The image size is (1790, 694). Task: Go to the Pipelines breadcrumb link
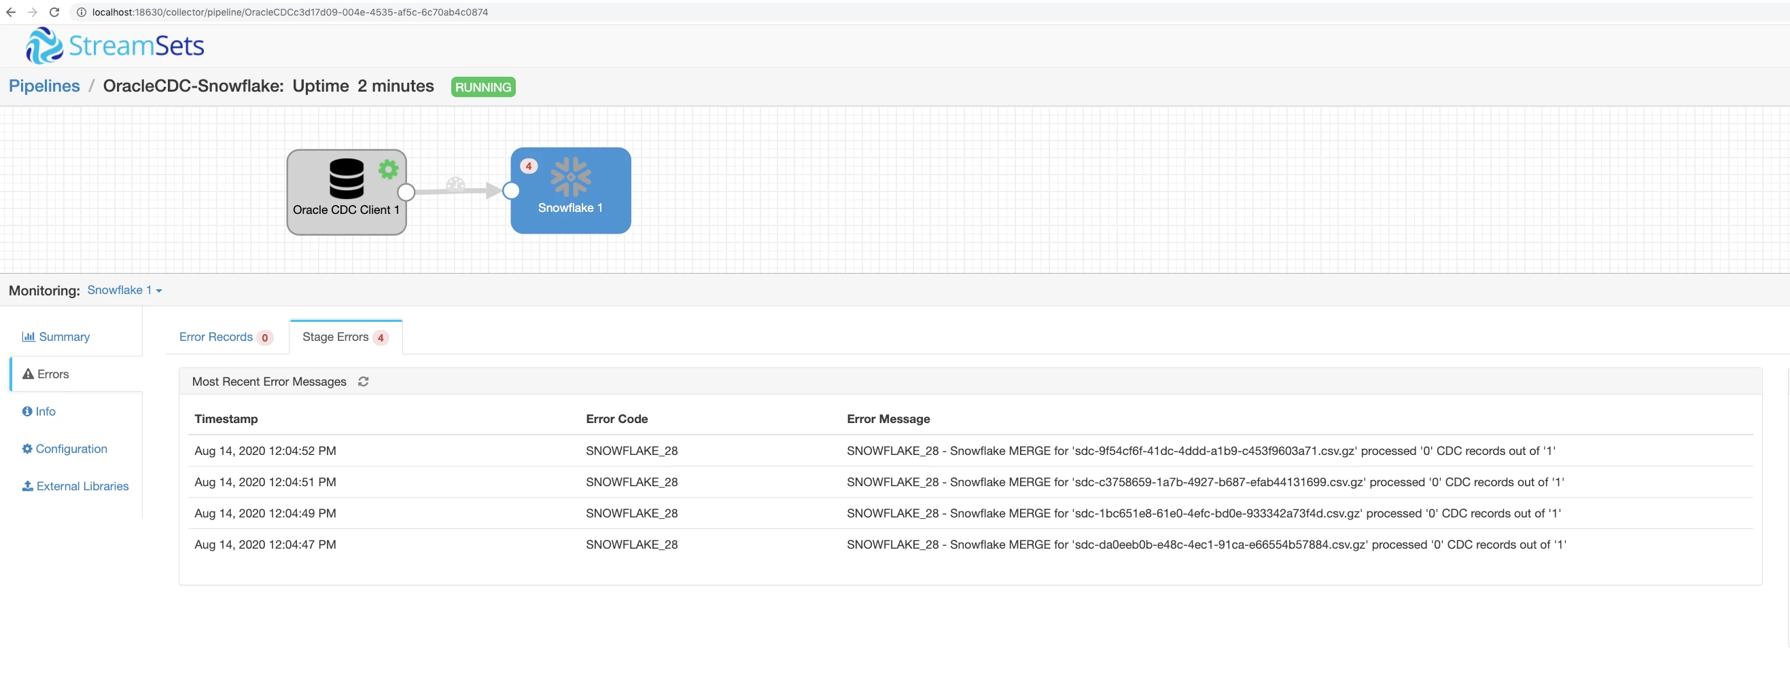[44, 86]
